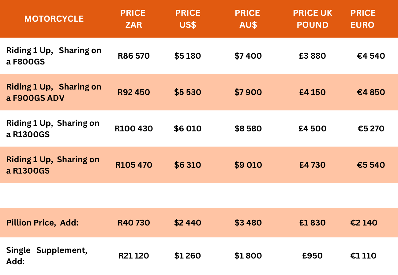Click the £4 730 pound price
This screenshot has width=398, height=275.
[x=313, y=165]
